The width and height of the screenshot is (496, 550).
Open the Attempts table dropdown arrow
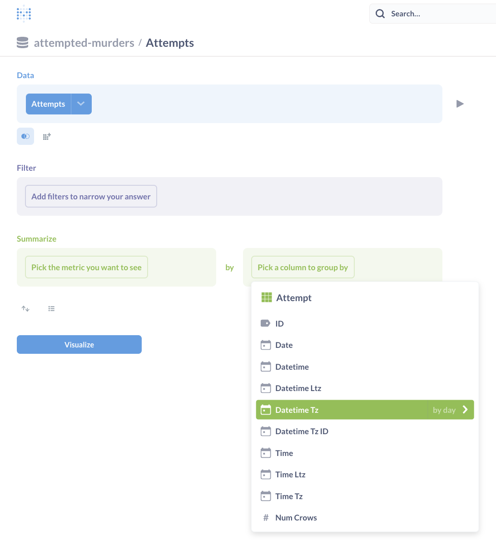coord(81,104)
